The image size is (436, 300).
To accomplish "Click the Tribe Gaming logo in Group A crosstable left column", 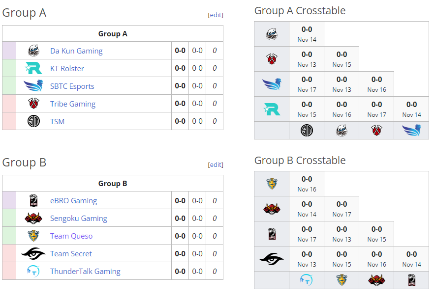I will (272, 59).
